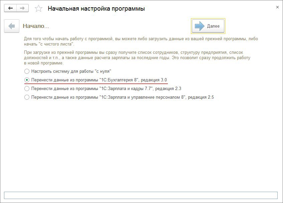Click the forward navigation arrow in header
Viewport: 283px width, 203px height.
23,8
